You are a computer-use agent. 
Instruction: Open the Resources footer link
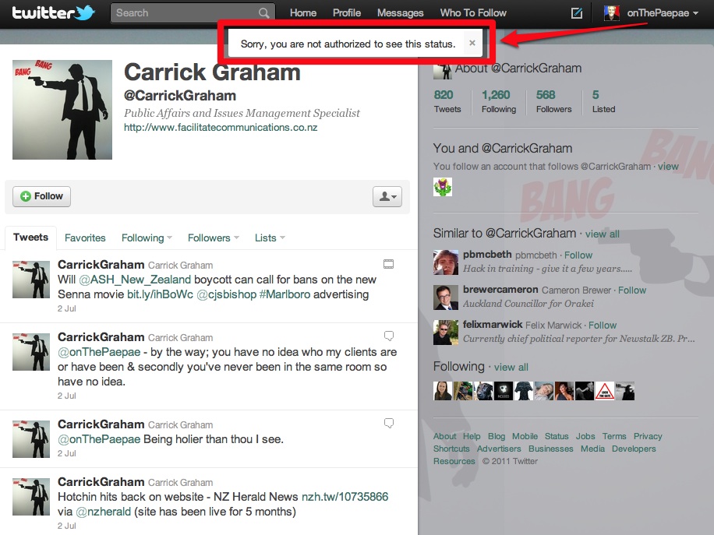[x=454, y=461]
